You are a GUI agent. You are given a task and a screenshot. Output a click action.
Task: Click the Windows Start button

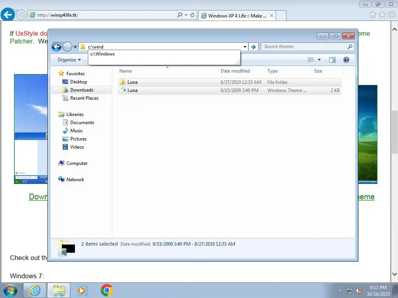[x=10, y=290]
